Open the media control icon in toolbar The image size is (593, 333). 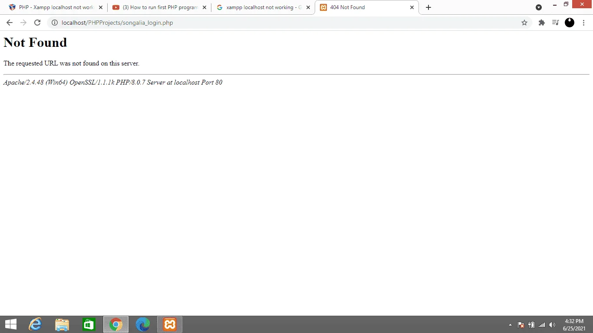point(555,23)
